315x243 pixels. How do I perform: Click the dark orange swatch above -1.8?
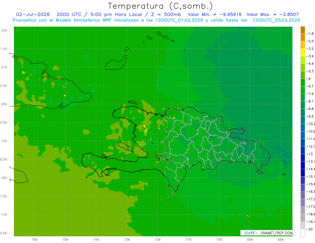(x=303, y=30)
